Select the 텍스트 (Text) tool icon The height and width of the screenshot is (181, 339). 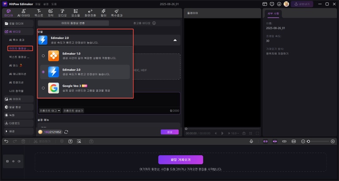39,11
